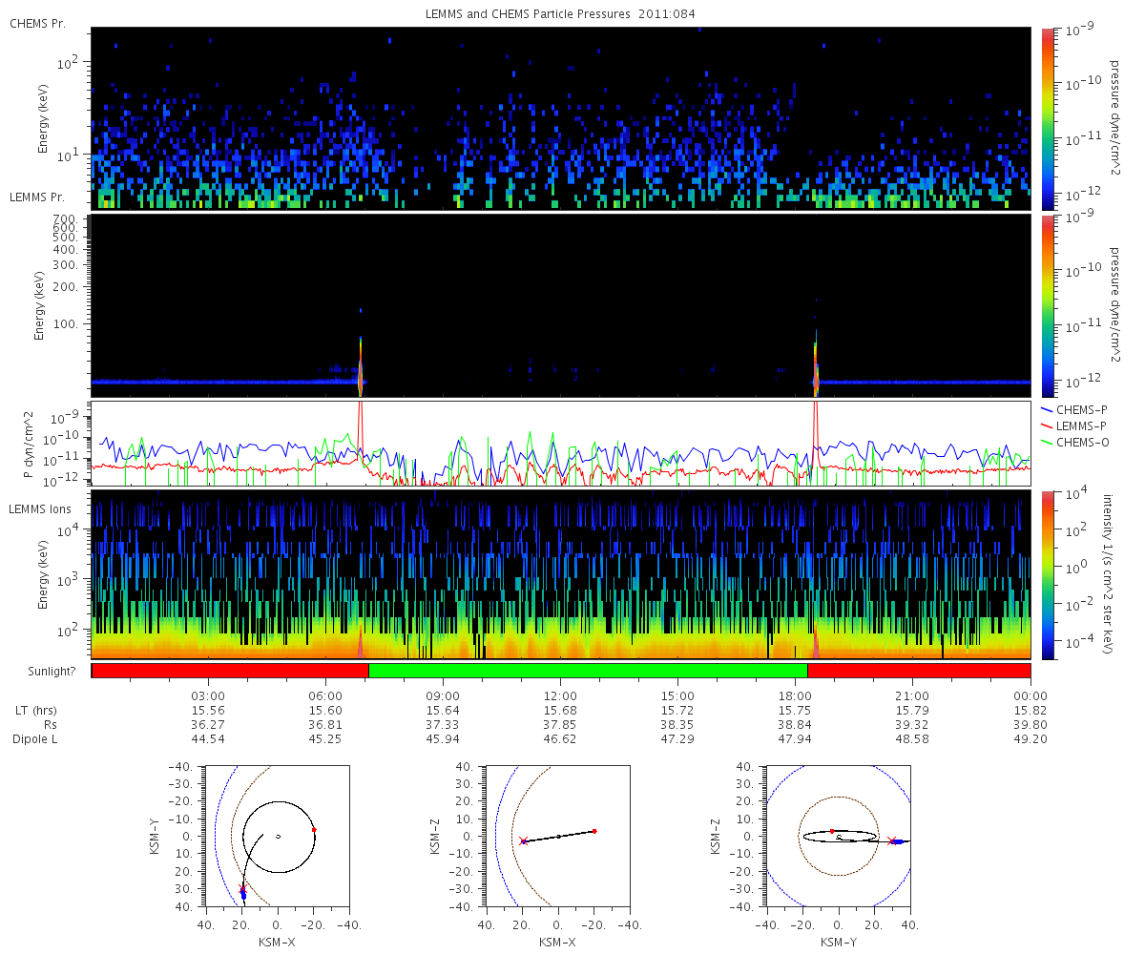Click the LEMMS Ions intensity color bar
The height and width of the screenshot is (954, 1145).
pyautogui.click(x=1047, y=574)
